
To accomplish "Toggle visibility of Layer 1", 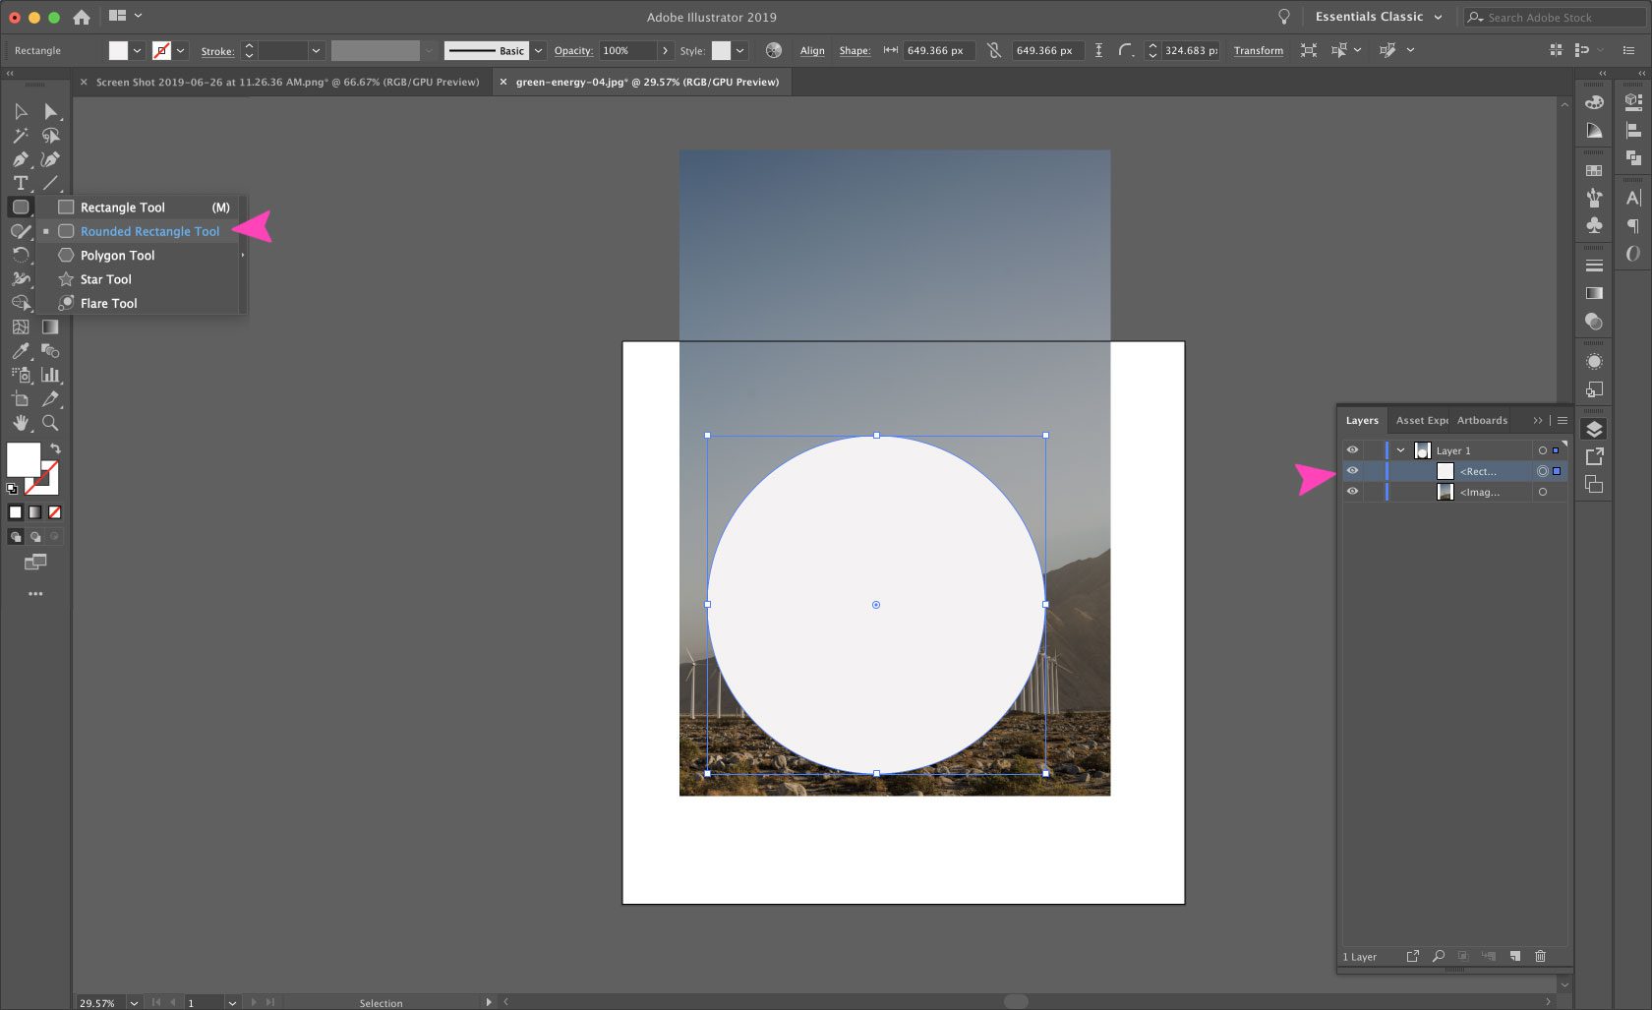I will (x=1352, y=449).
